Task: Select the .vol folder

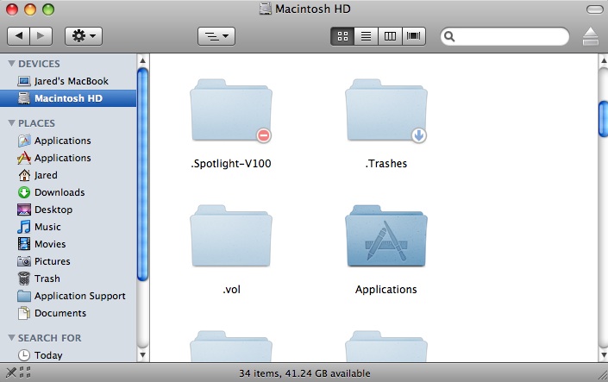Action: click(231, 235)
